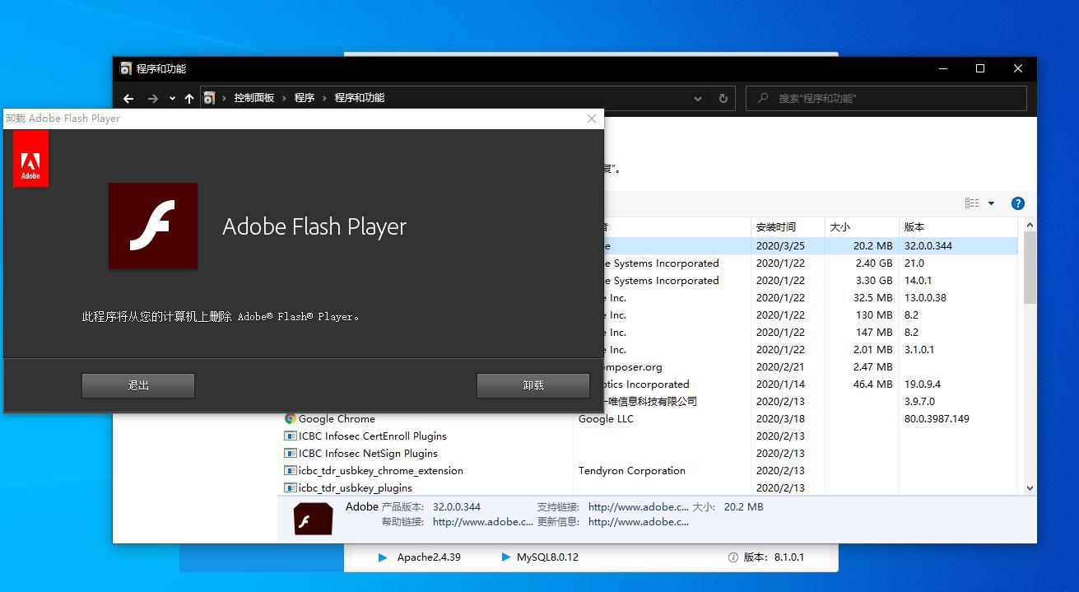Open the view options dropdown arrow

(991, 203)
